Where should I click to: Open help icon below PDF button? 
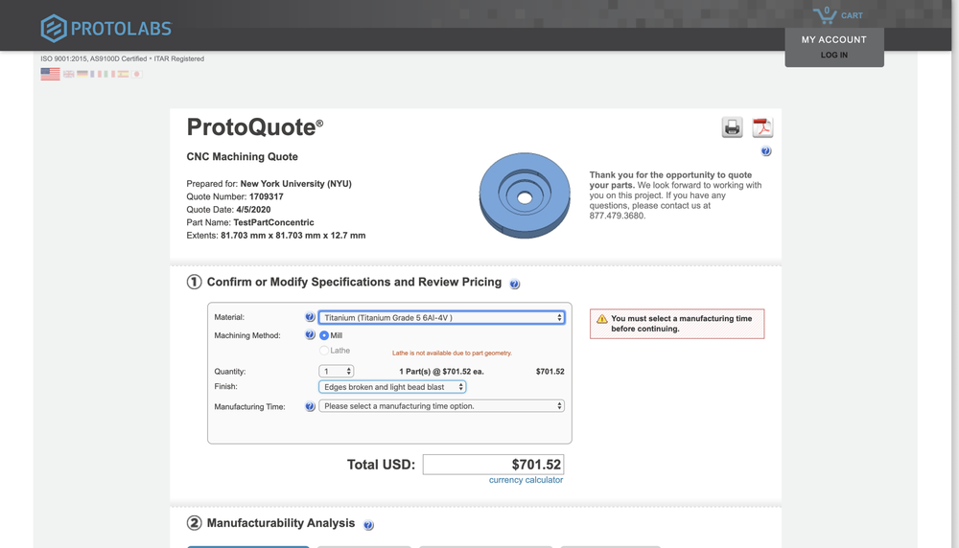tap(765, 151)
